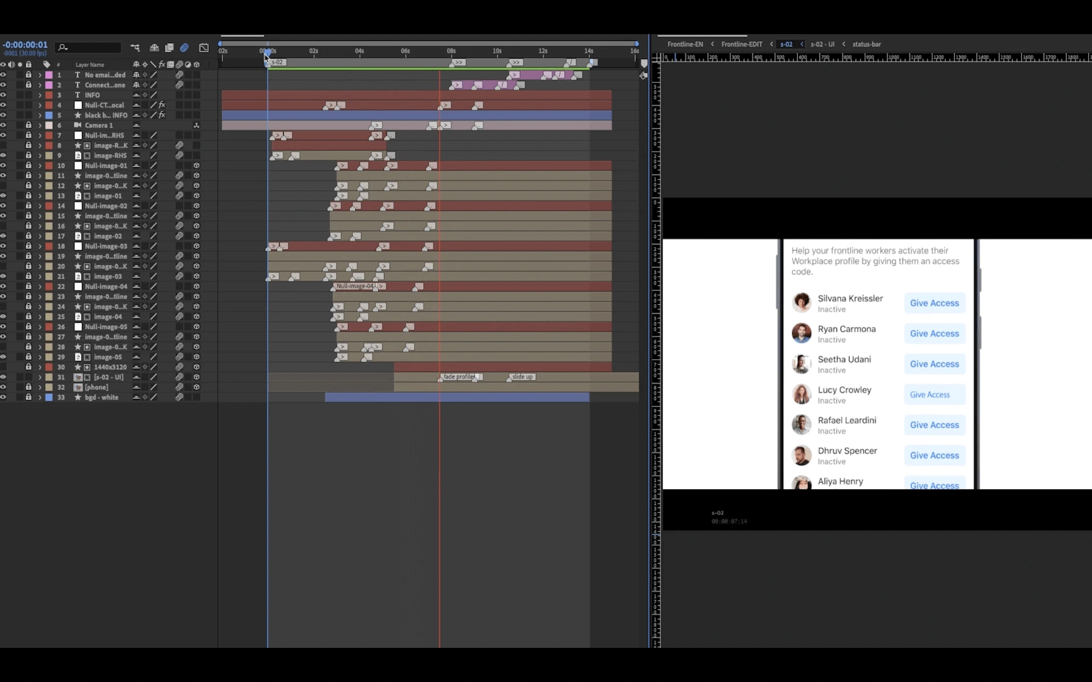The height and width of the screenshot is (682, 1092).
Task: Open the Composition Mini-Flowchart icon
Action: pyautogui.click(x=135, y=48)
